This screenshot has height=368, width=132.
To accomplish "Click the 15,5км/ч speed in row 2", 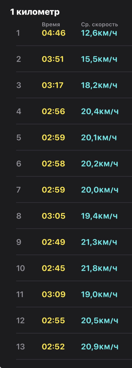I will point(99,59).
